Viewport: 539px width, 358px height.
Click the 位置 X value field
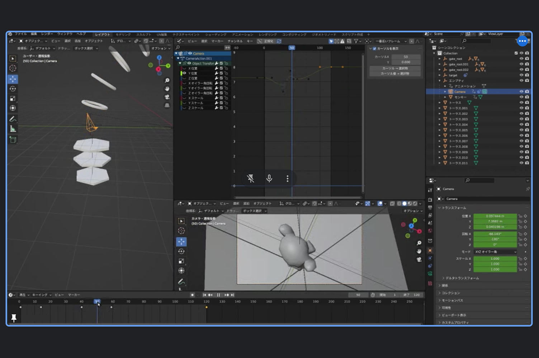495,216
